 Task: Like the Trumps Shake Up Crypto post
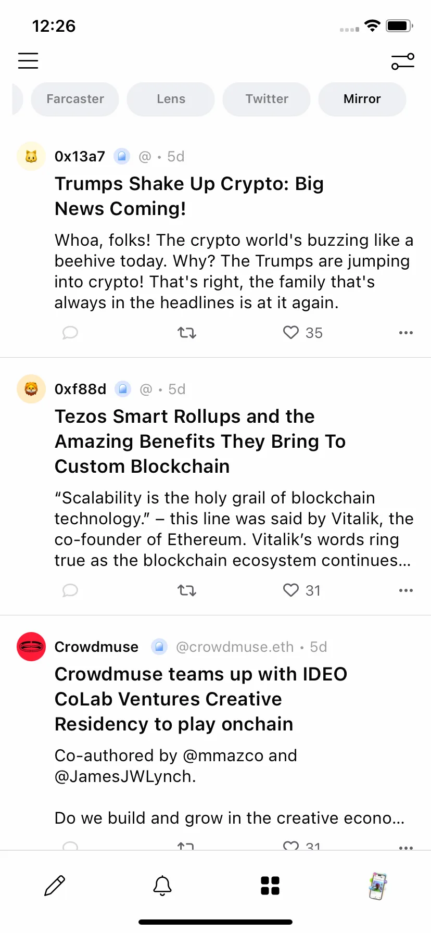tap(291, 332)
